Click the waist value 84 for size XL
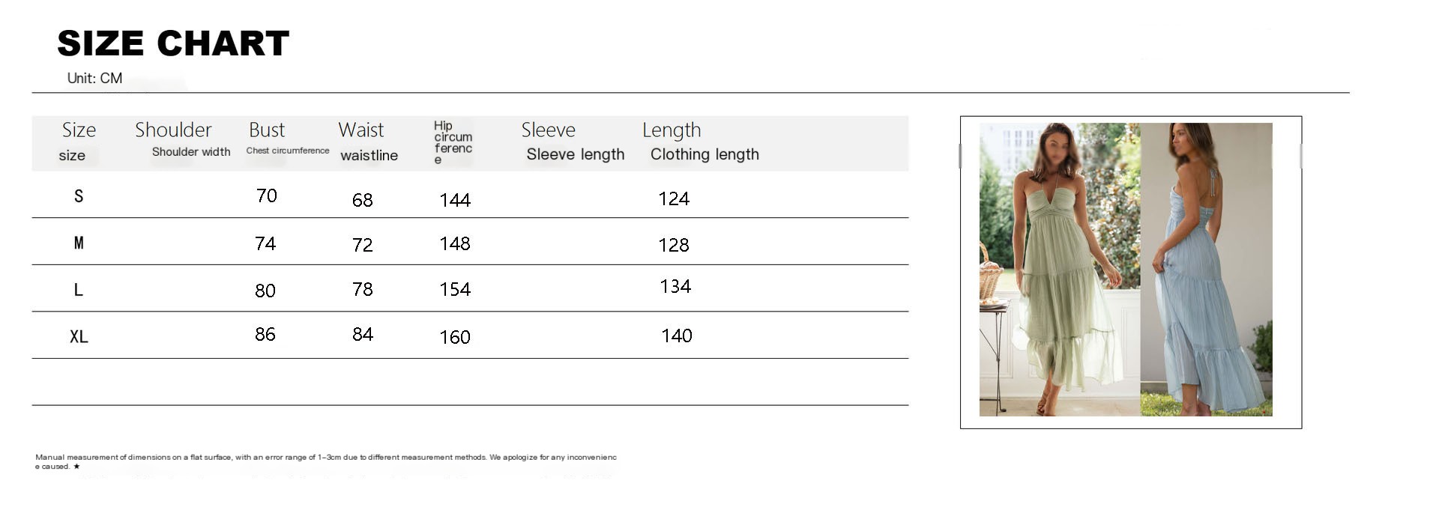Image resolution: width=1439 pixels, height=522 pixels. [363, 335]
